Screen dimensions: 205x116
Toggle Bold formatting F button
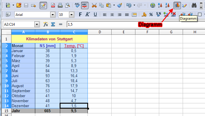coord(80,14)
